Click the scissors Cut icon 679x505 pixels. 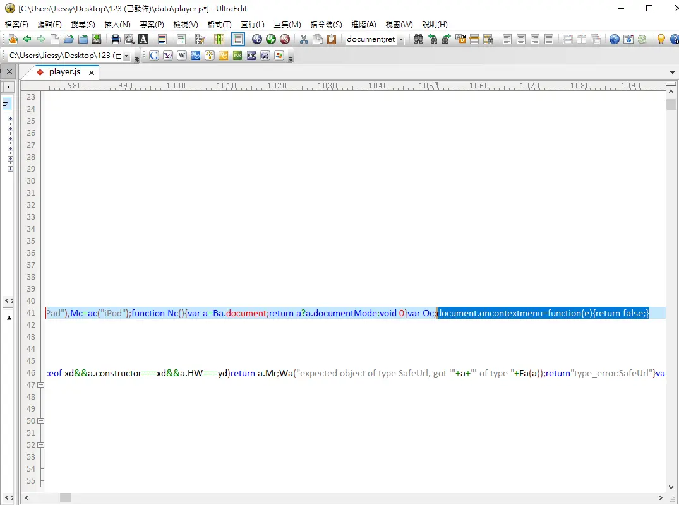pyautogui.click(x=304, y=39)
